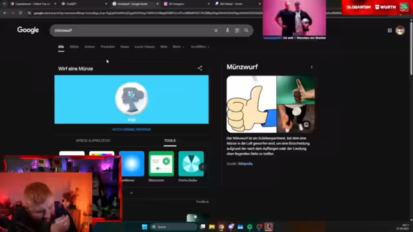
Task: Share the coin flip widget
Action: pos(200,68)
